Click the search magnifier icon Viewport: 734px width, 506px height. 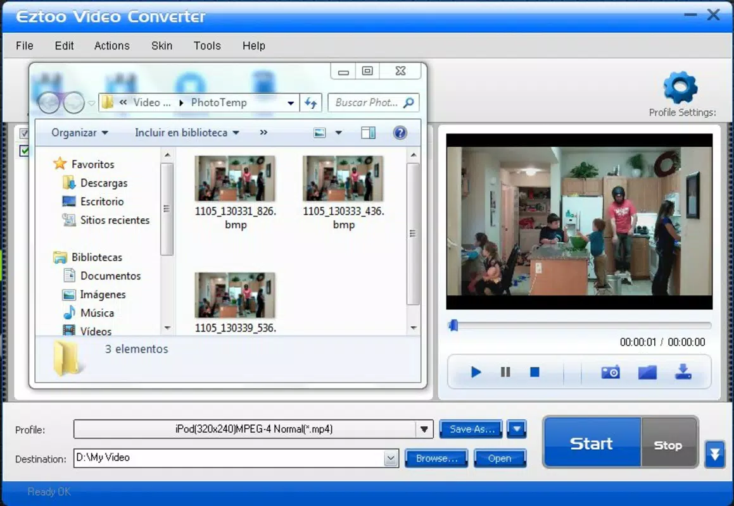[x=408, y=102]
